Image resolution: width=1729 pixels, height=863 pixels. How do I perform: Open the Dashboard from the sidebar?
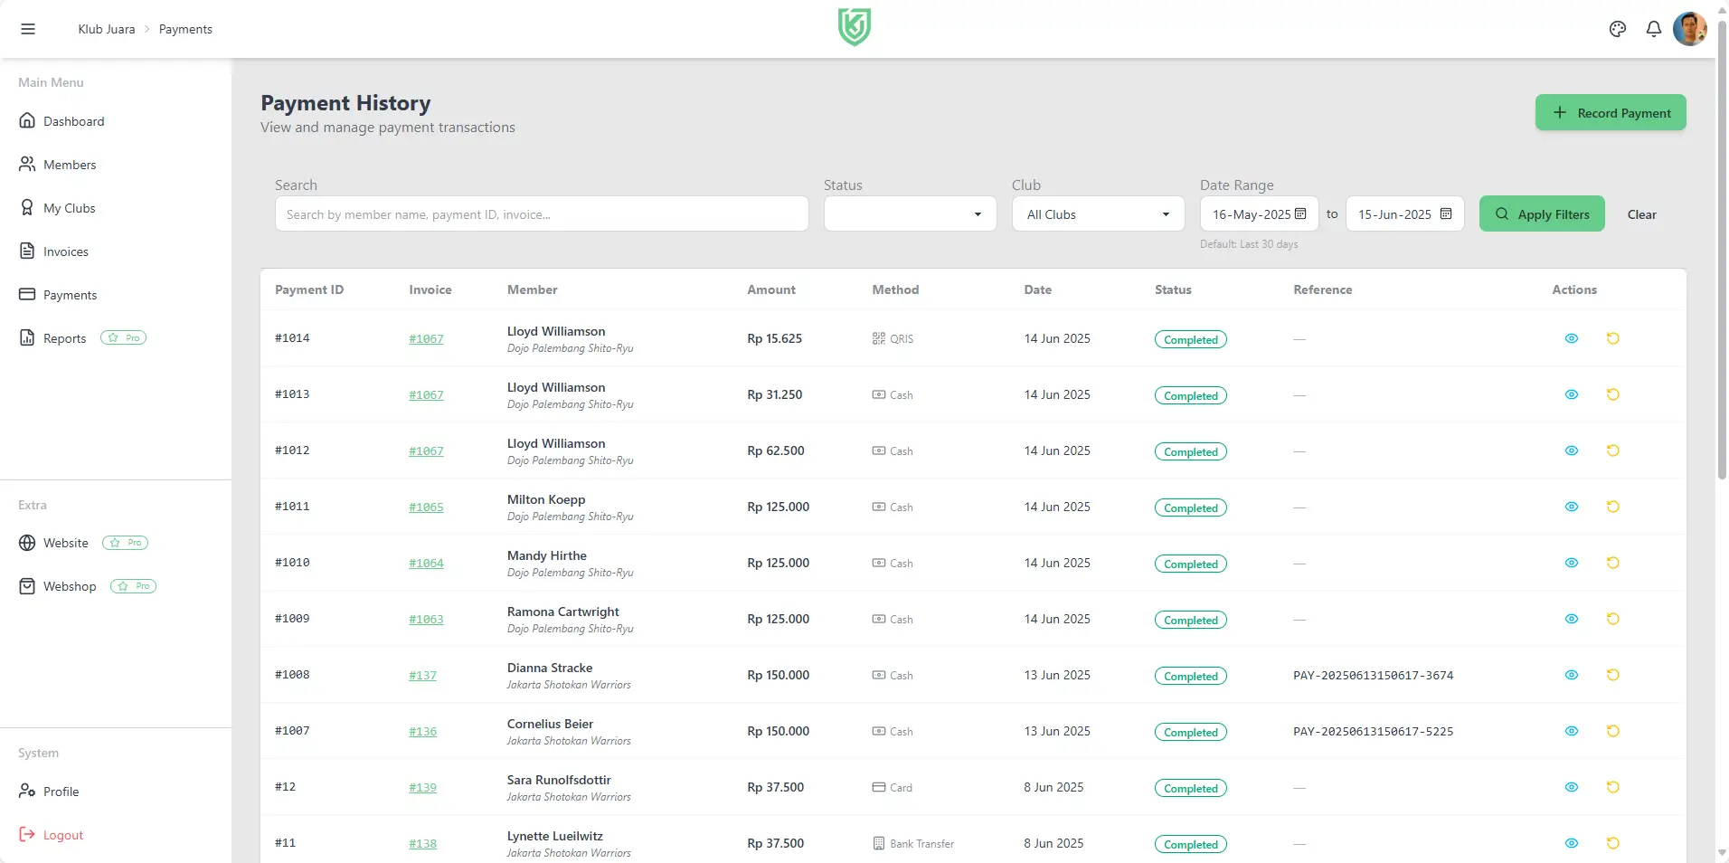click(73, 120)
